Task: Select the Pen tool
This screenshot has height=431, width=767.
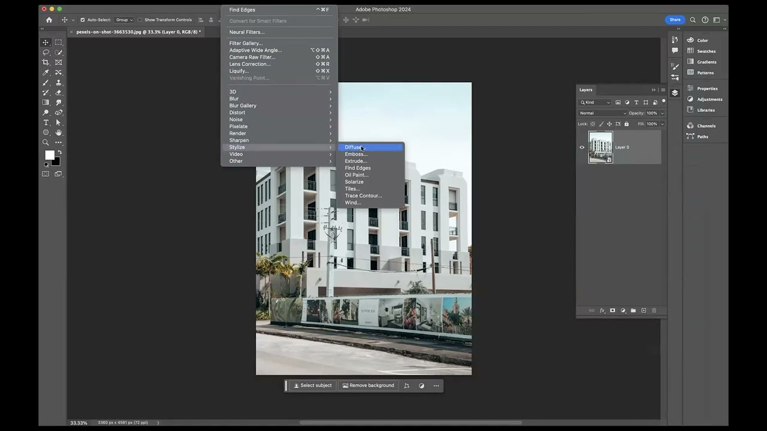Action: pos(59,113)
